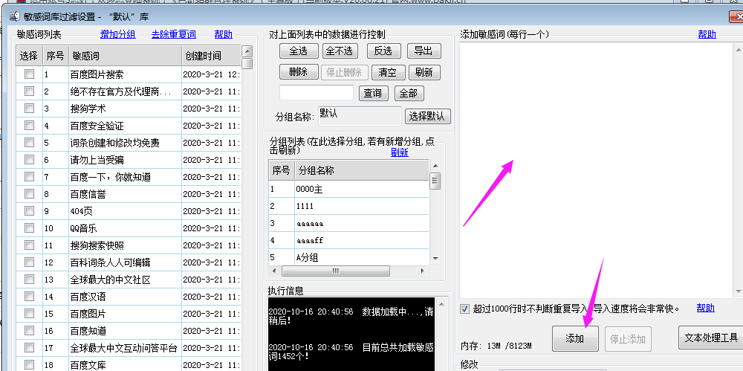Click the 内存: 13M /8123M status text
Screen dimensions: 743x371
pyautogui.click(x=496, y=346)
